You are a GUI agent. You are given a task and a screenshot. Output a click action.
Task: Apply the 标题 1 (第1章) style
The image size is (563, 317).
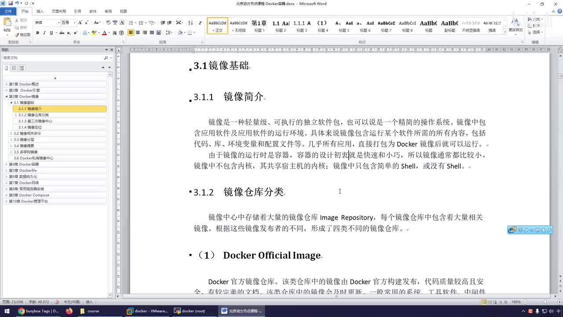coord(259,26)
